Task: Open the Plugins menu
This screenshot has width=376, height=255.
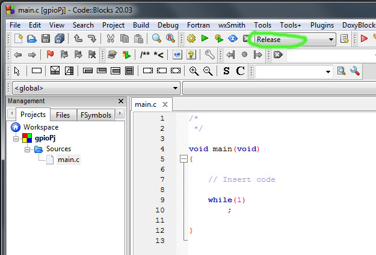Action: point(322,25)
